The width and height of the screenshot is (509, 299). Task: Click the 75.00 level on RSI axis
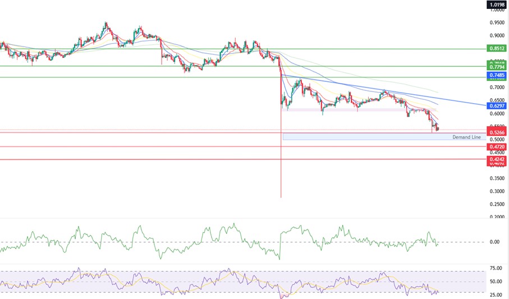[x=496, y=269]
